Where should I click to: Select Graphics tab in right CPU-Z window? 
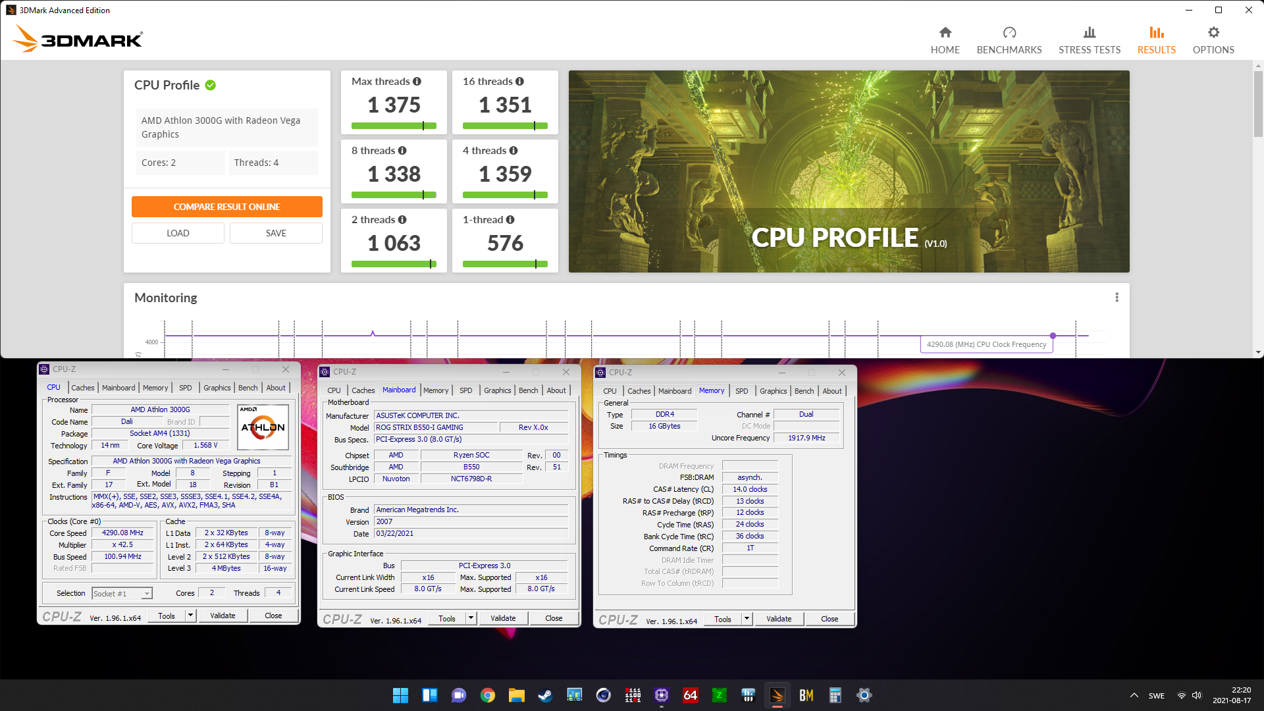pos(773,391)
